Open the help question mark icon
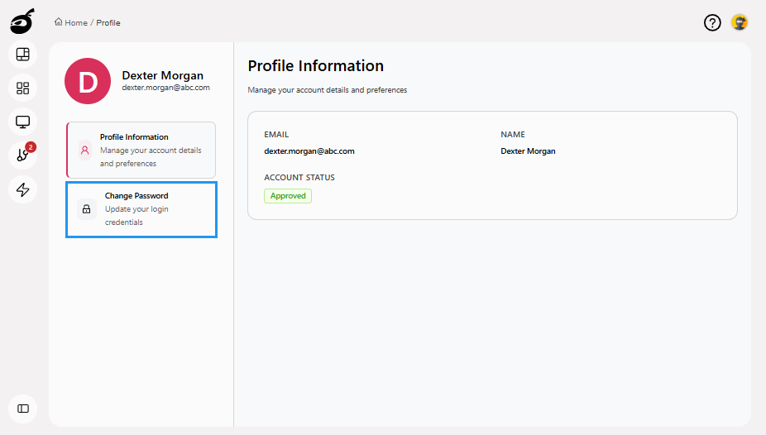This screenshot has width=766, height=435. 712,22
